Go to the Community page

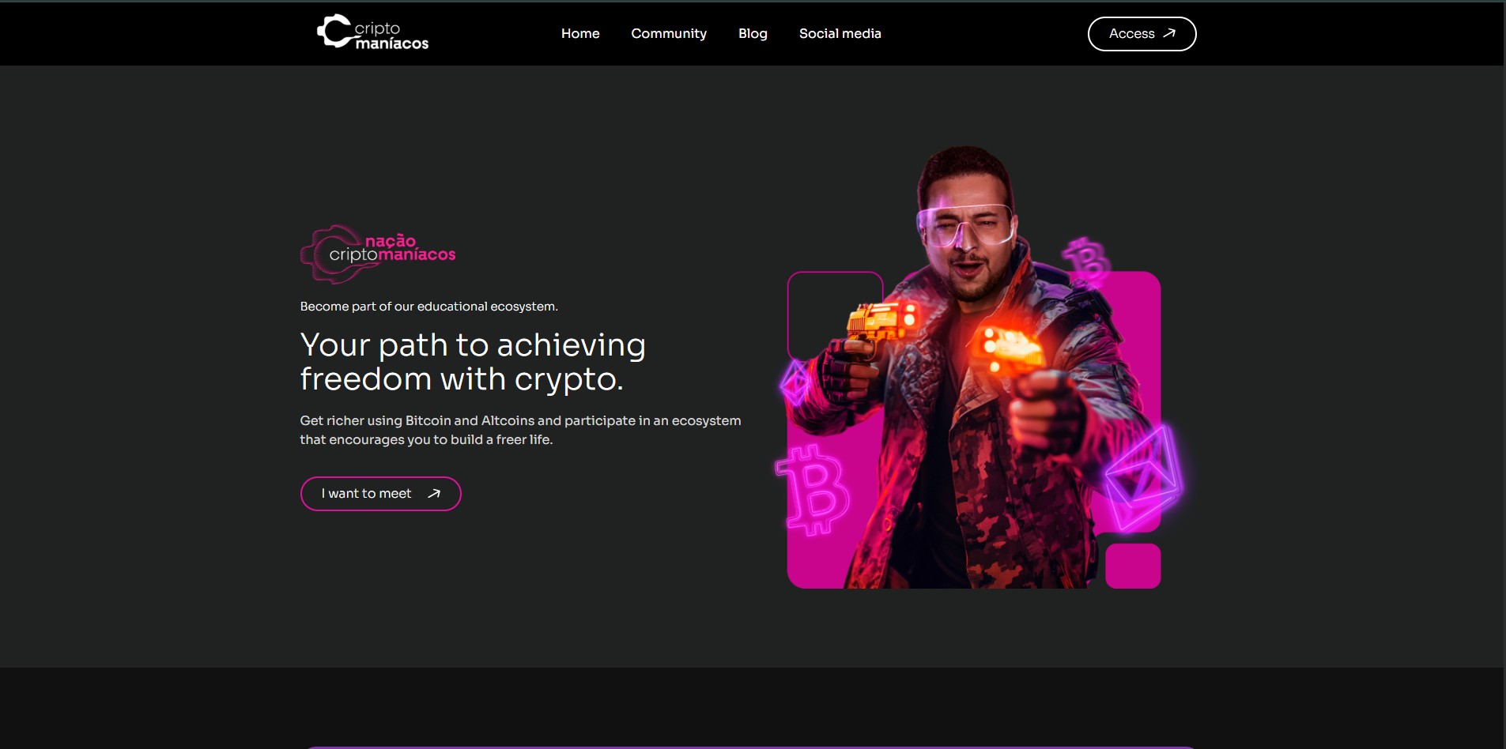[669, 33]
